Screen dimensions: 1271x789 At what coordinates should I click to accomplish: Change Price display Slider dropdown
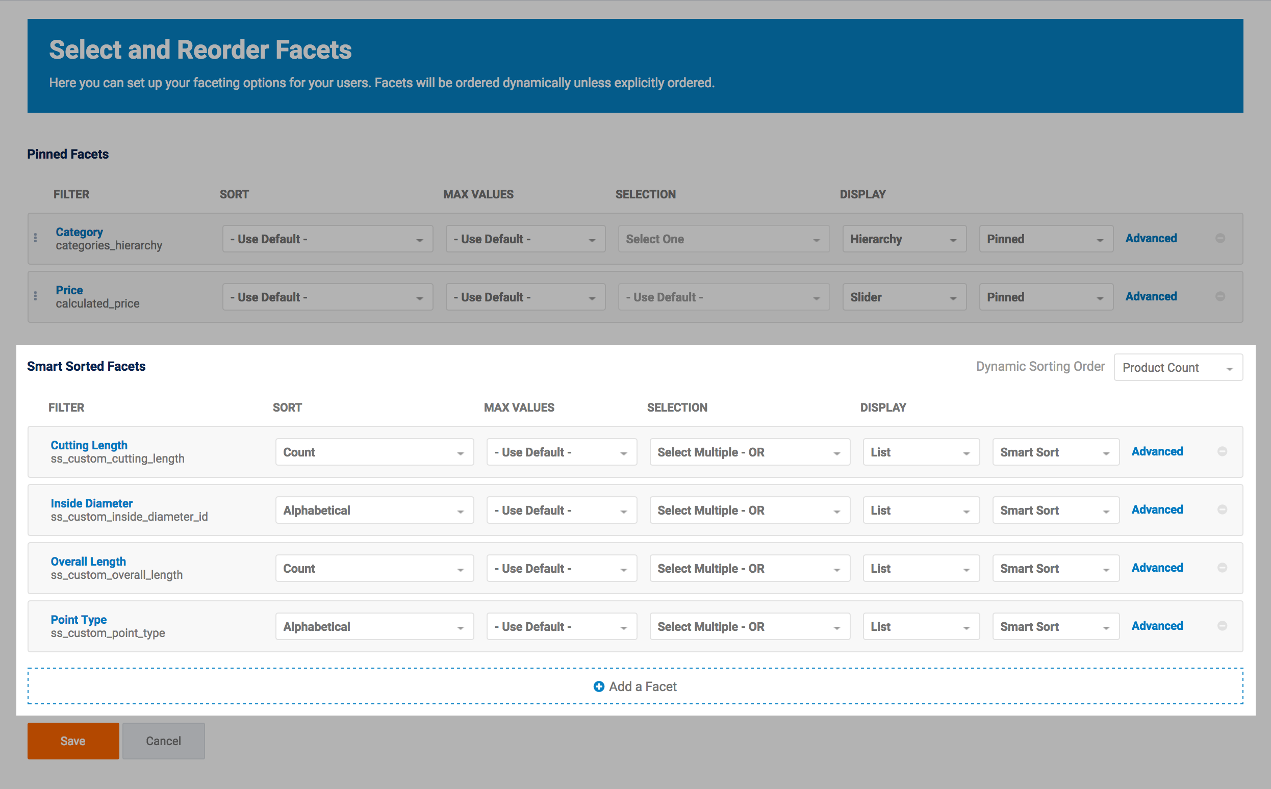904,297
